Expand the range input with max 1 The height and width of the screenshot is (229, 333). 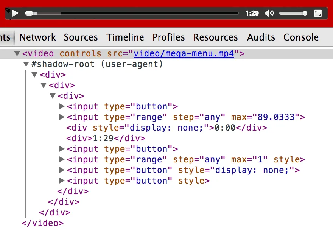tap(62, 159)
